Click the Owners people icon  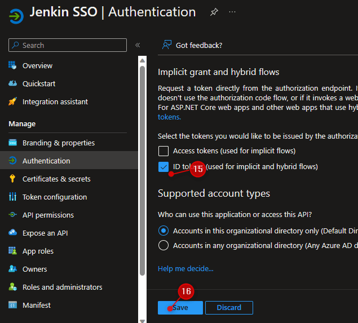click(x=12, y=269)
